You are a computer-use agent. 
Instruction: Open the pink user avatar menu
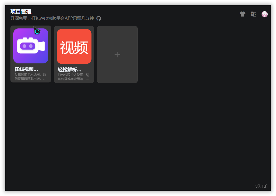point(264,14)
